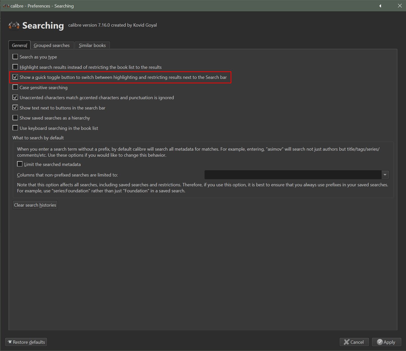Click the Restore defaults button
Image resolution: width=406 pixels, height=351 pixels.
coord(26,342)
